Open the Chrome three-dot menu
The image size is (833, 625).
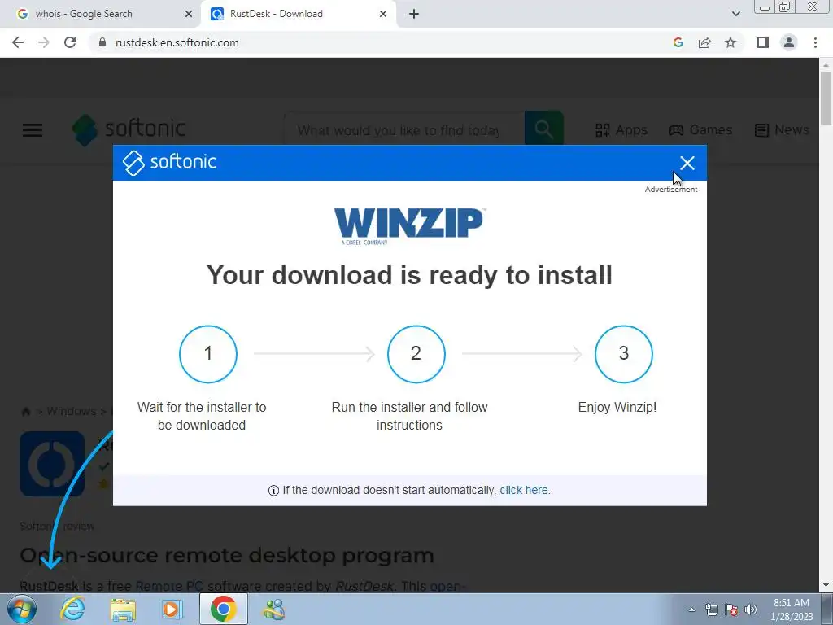(815, 42)
